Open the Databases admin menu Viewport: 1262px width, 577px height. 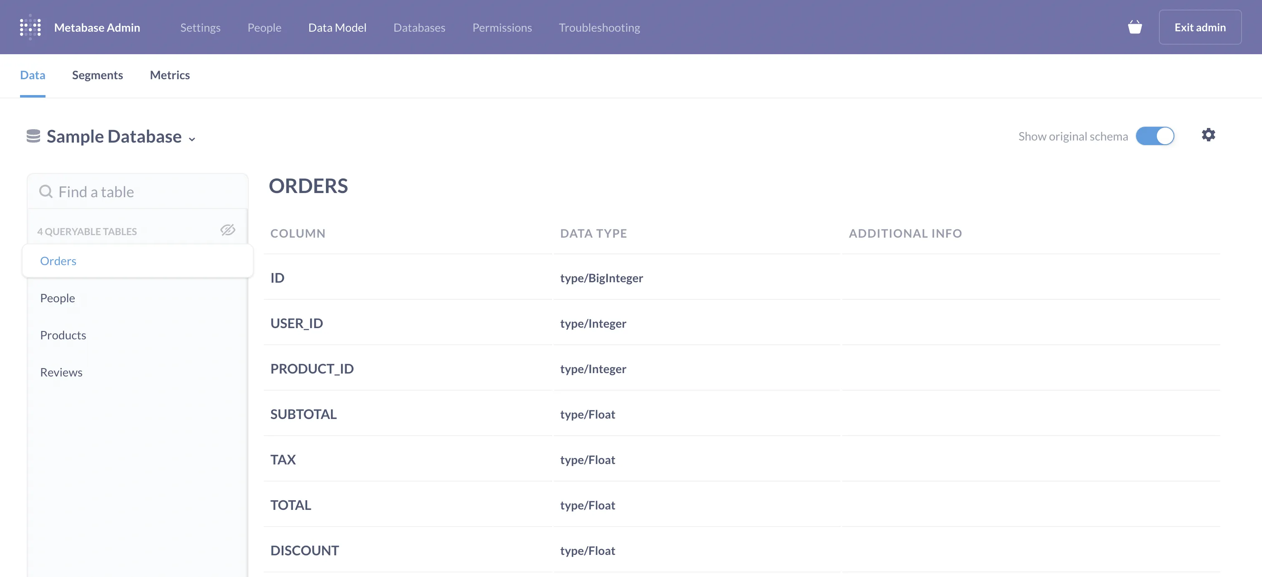[419, 28]
